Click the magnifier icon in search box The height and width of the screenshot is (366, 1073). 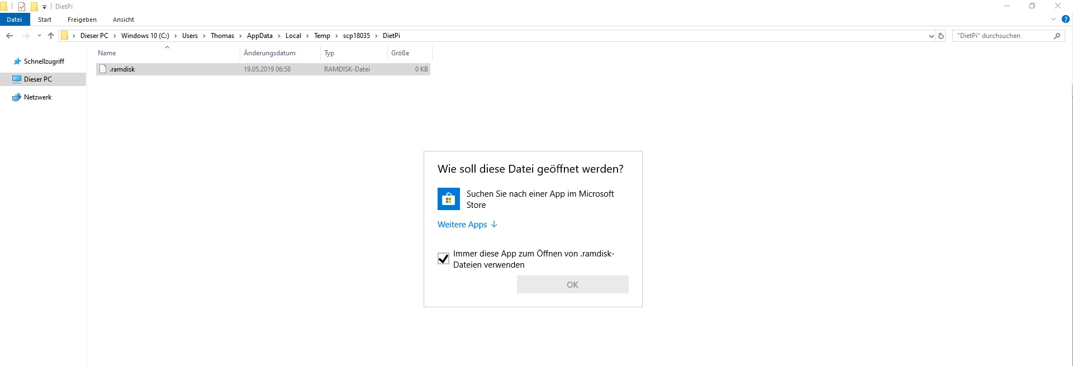click(x=1057, y=36)
